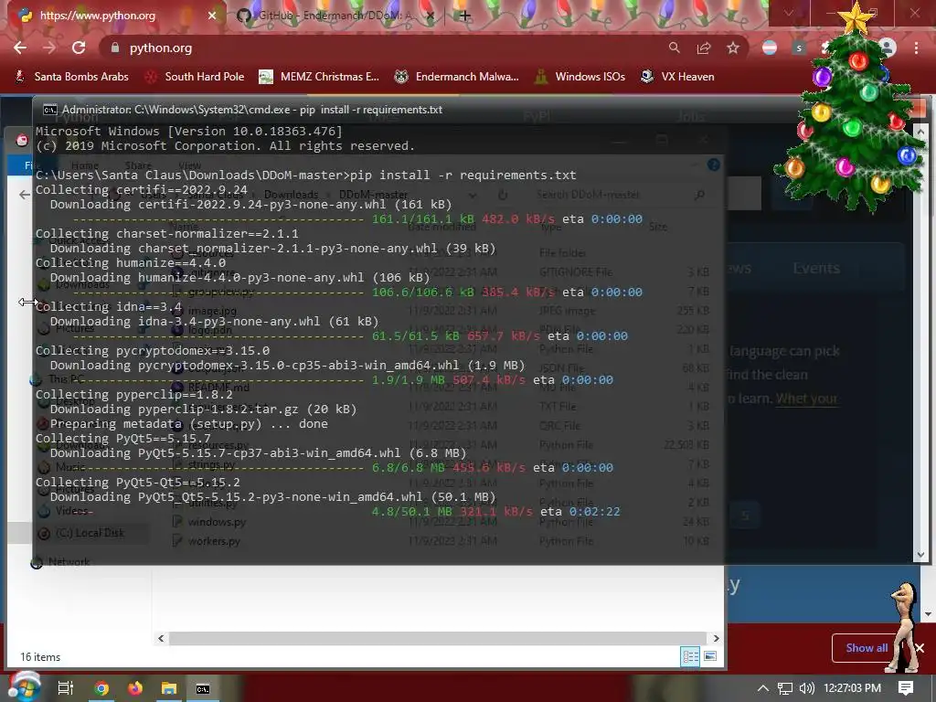Click Show all in Chrome downloads bar
The width and height of the screenshot is (936, 702).
[867, 648]
